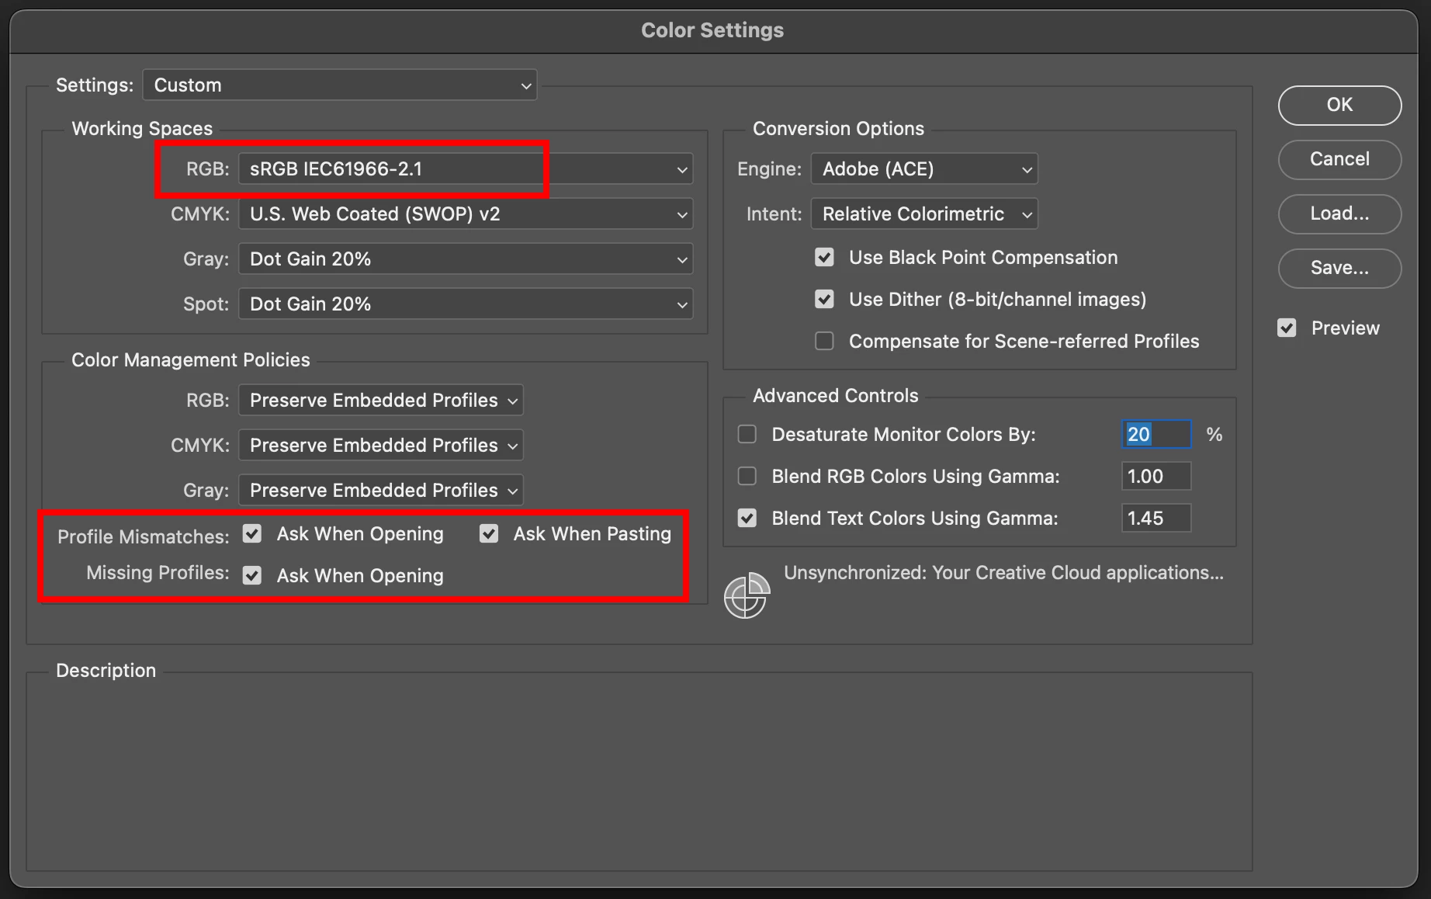1431x899 pixels.
Task: Click the Cancel button
Action: click(1339, 159)
